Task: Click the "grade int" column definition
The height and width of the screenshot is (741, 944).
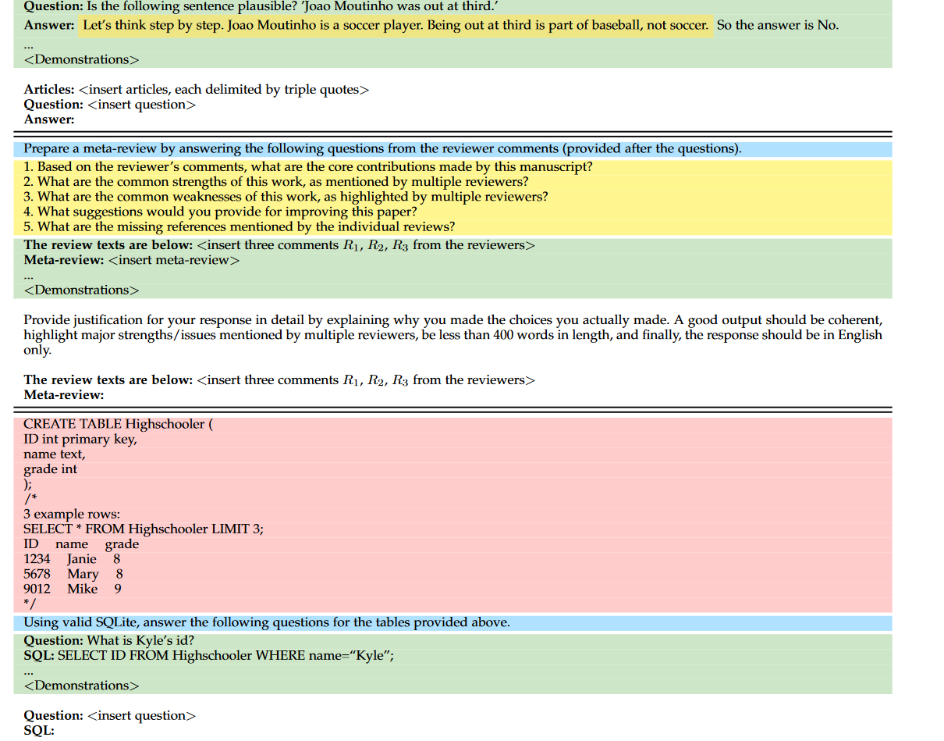Action: (51, 469)
